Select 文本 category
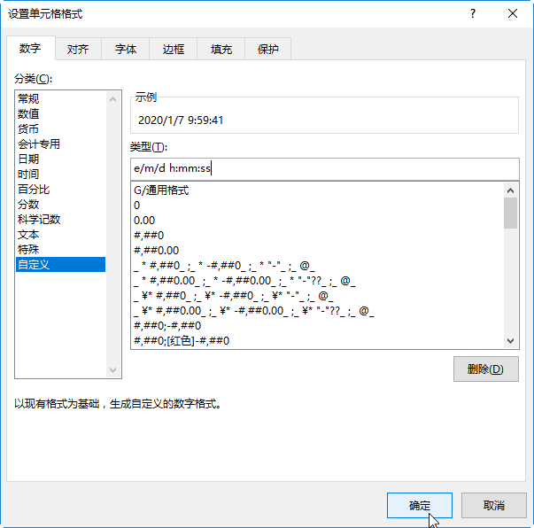The image size is (534, 528). [x=60, y=235]
